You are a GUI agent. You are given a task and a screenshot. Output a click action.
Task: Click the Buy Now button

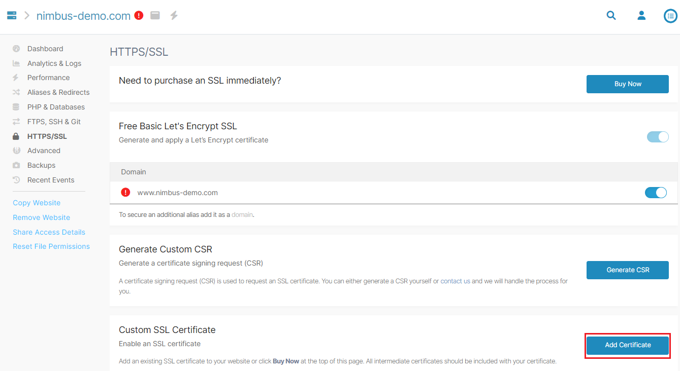628,84
